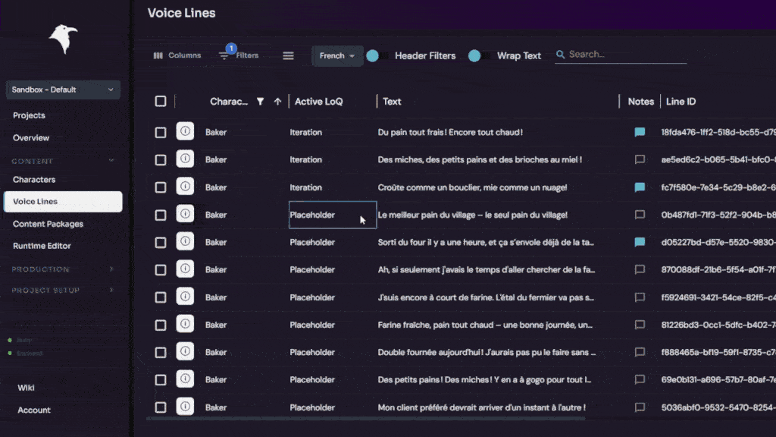Click the horizontal scrollbar under the table
The height and width of the screenshot is (437, 776).
[x=366, y=419]
